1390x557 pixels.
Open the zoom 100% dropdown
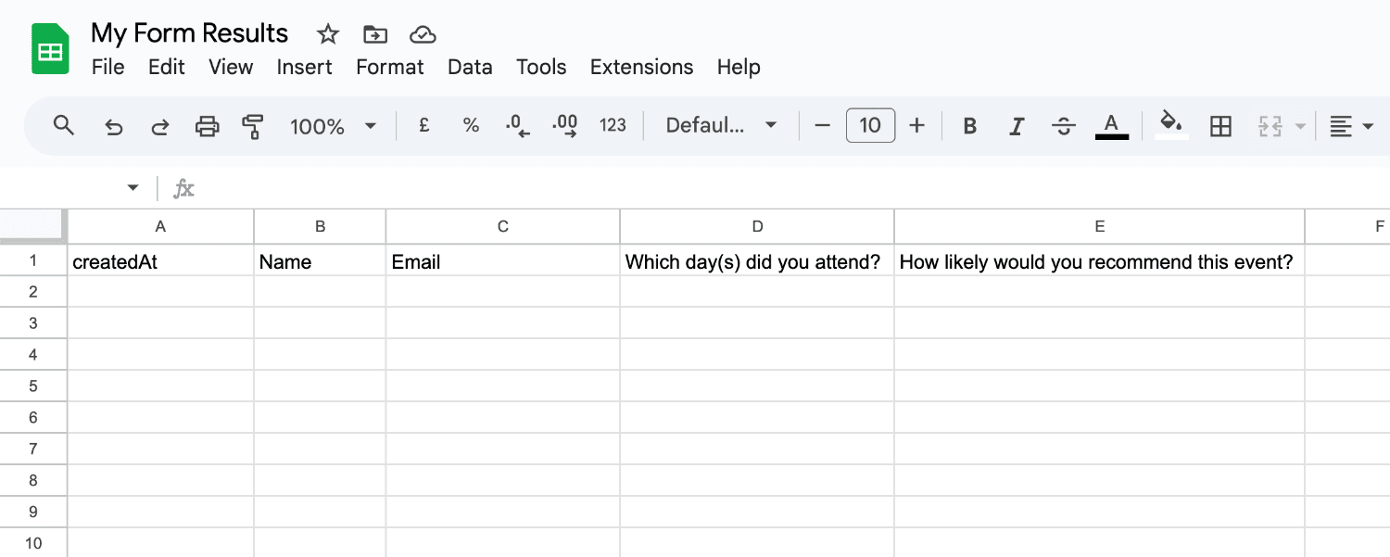(334, 126)
